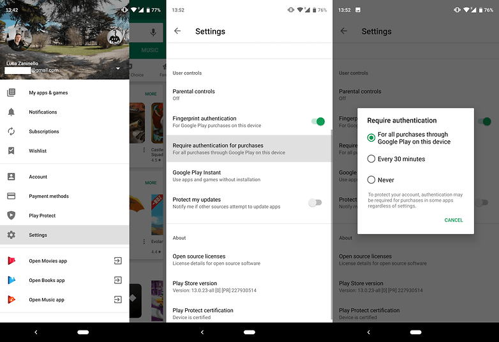Open the overflow menu for Castle Squad app
Screen dimensions: 499x342
144,149
